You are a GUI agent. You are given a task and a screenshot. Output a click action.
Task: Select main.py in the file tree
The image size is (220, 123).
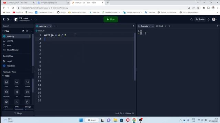click(x=16, y=36)
